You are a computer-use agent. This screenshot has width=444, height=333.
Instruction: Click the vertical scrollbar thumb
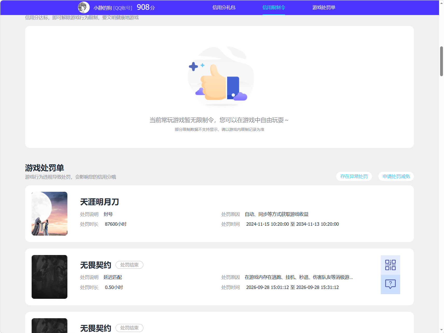441,61
